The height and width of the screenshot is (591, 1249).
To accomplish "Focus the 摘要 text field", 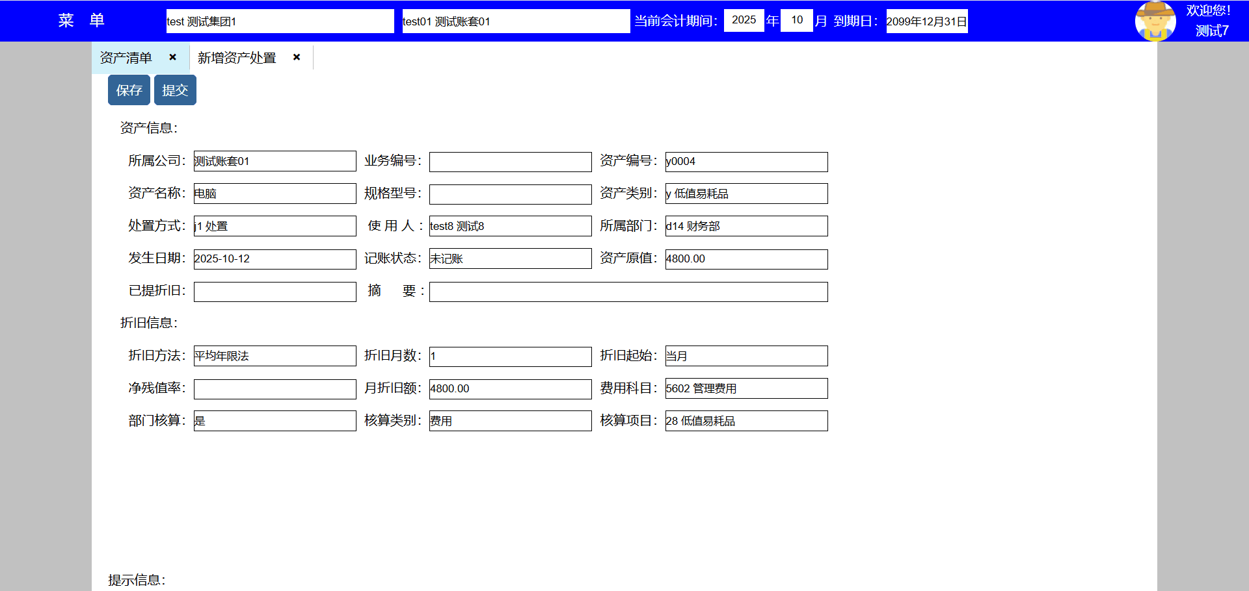I will (628, 292).
